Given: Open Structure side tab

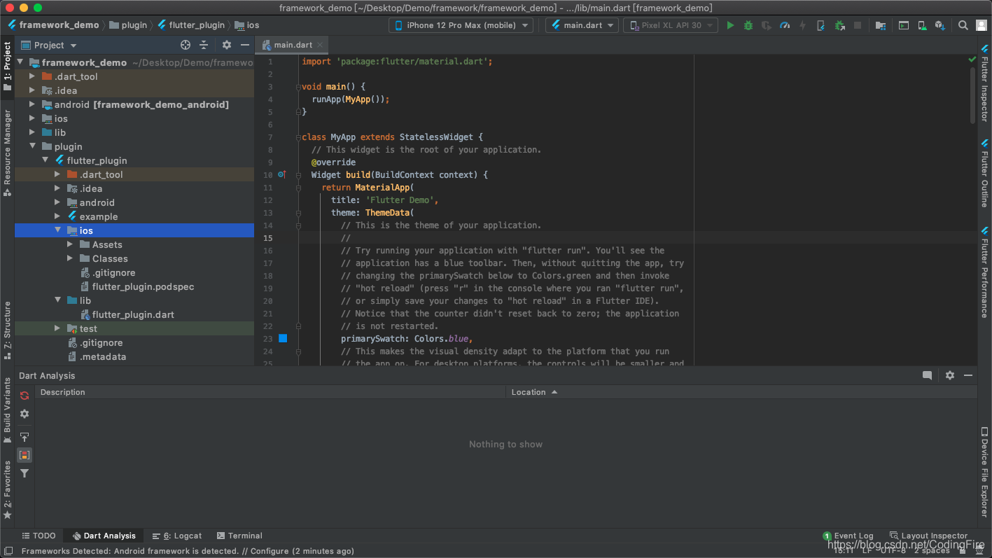Looking at the screenshot, I should pyautogui.click(x=7, y=330).
